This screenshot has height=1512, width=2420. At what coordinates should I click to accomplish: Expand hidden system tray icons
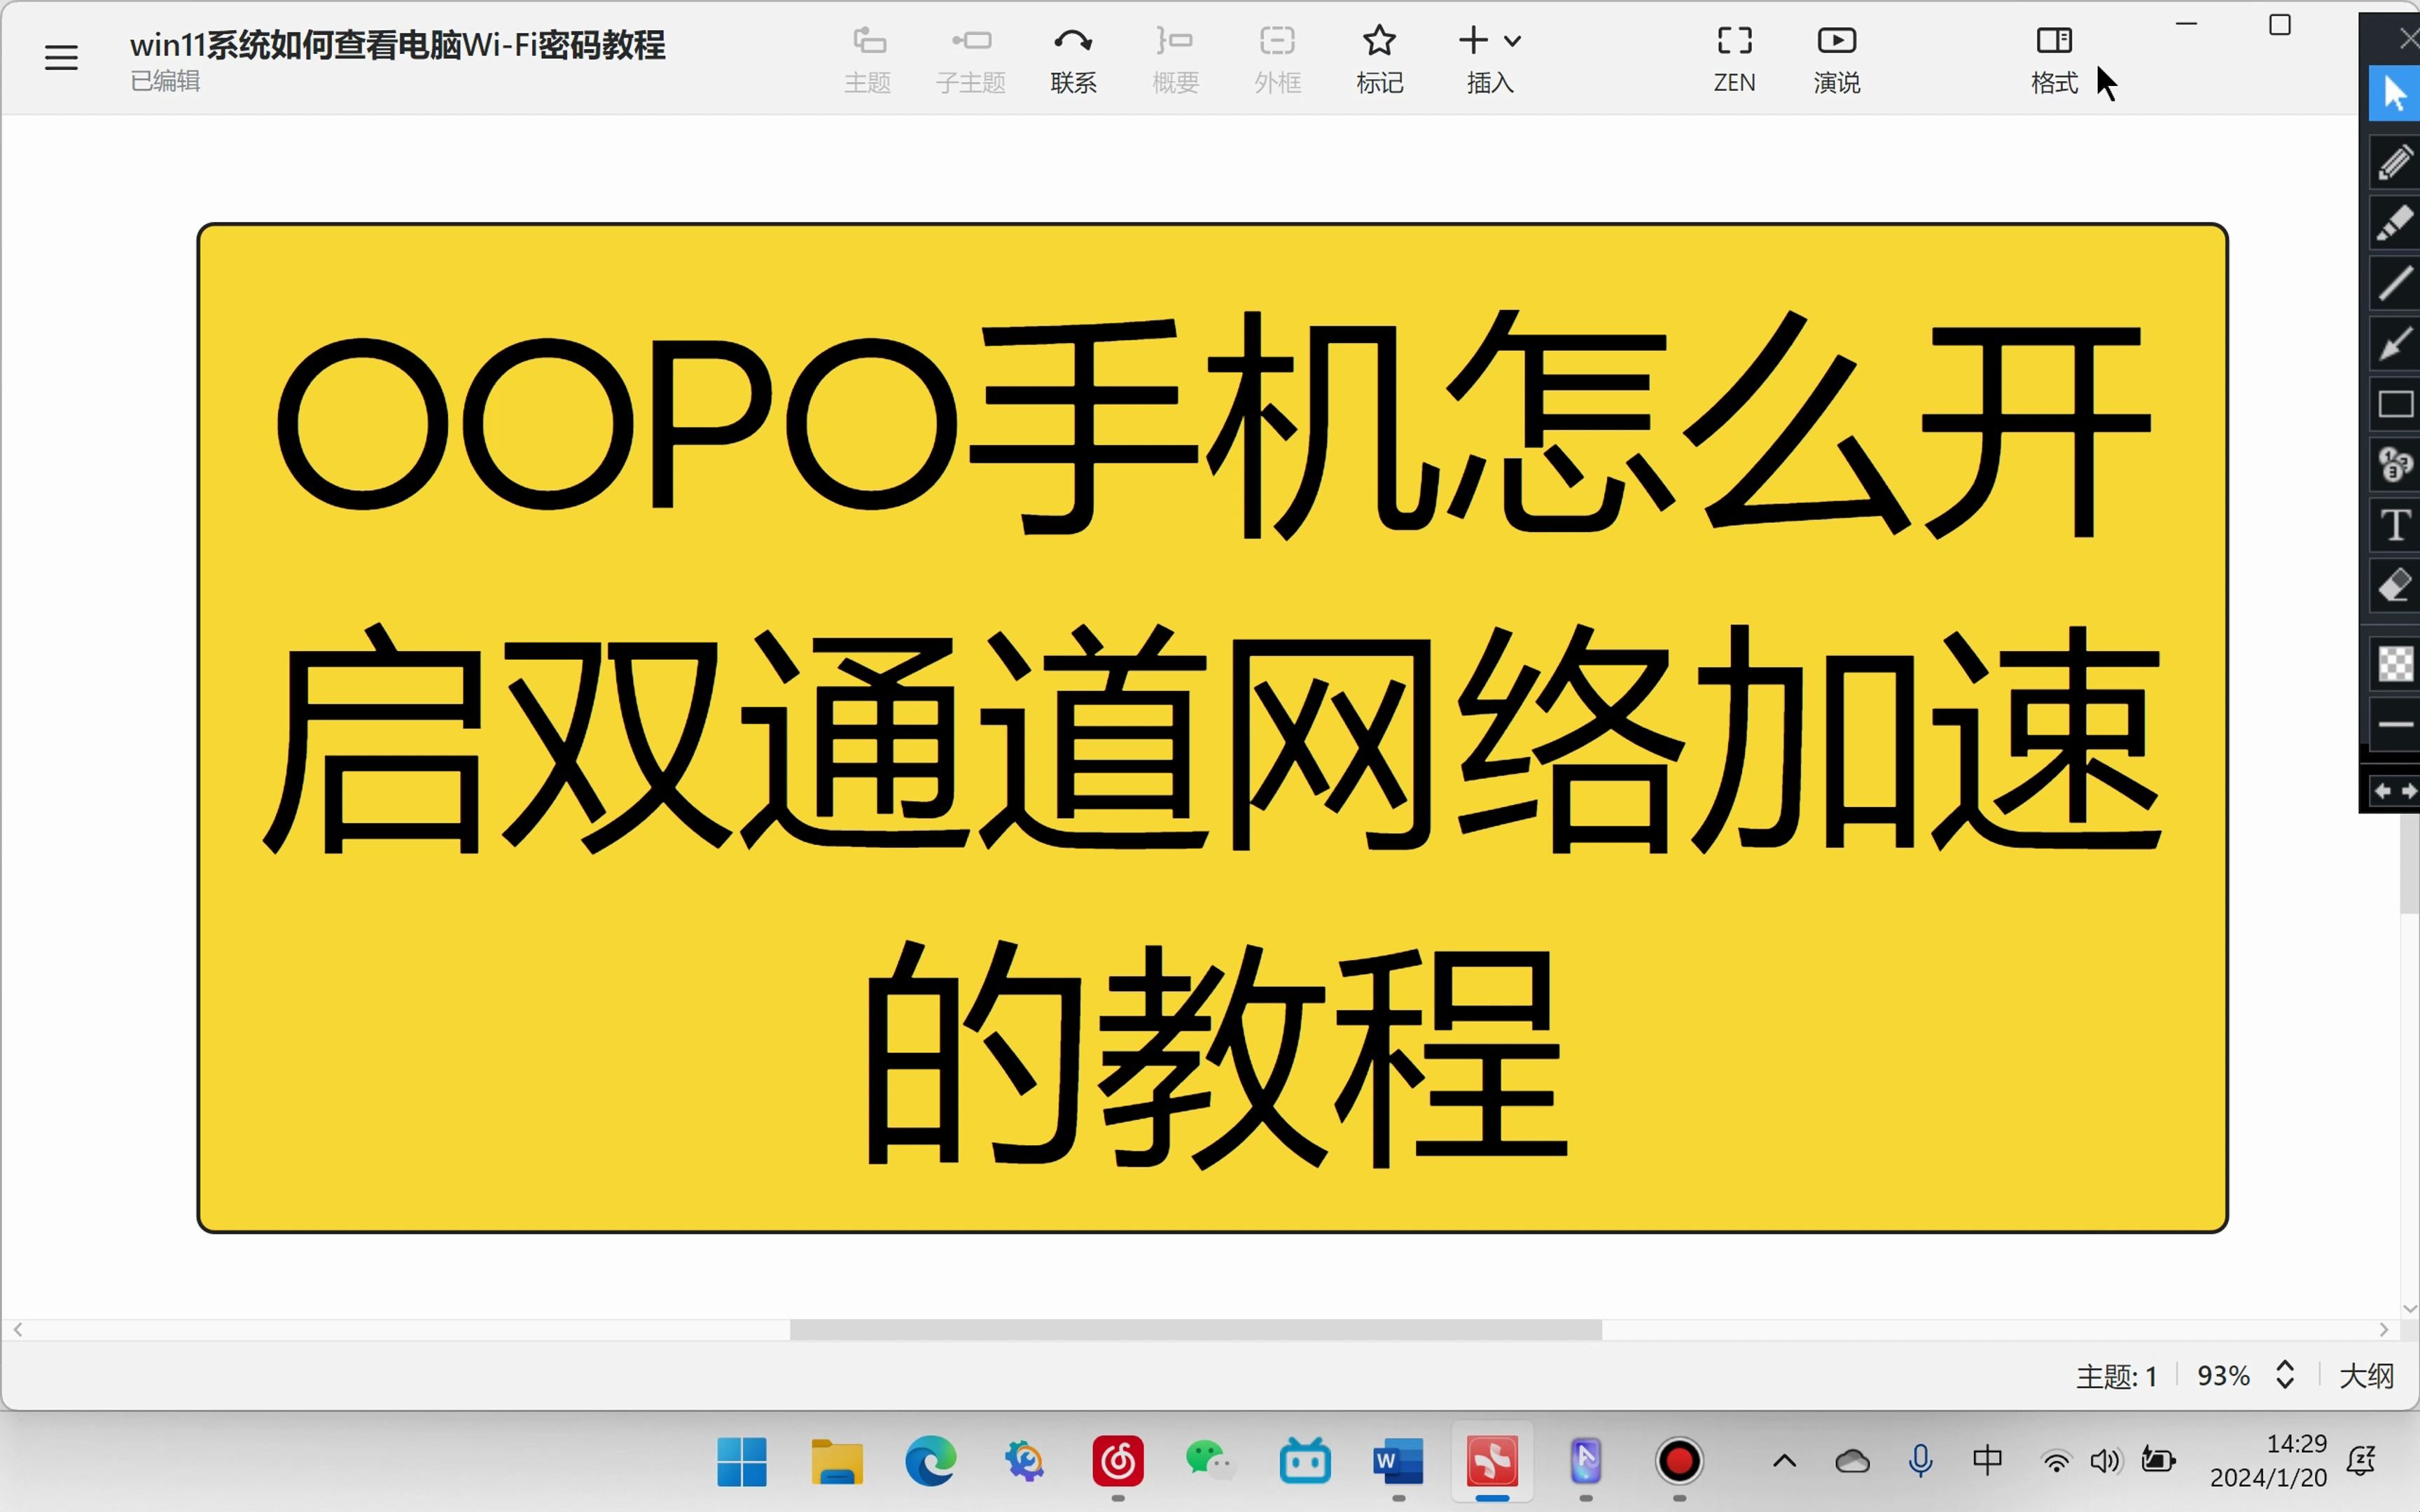(1784, 1462)
